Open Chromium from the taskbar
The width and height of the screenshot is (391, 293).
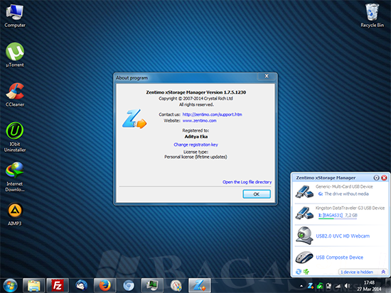point(129,285)
